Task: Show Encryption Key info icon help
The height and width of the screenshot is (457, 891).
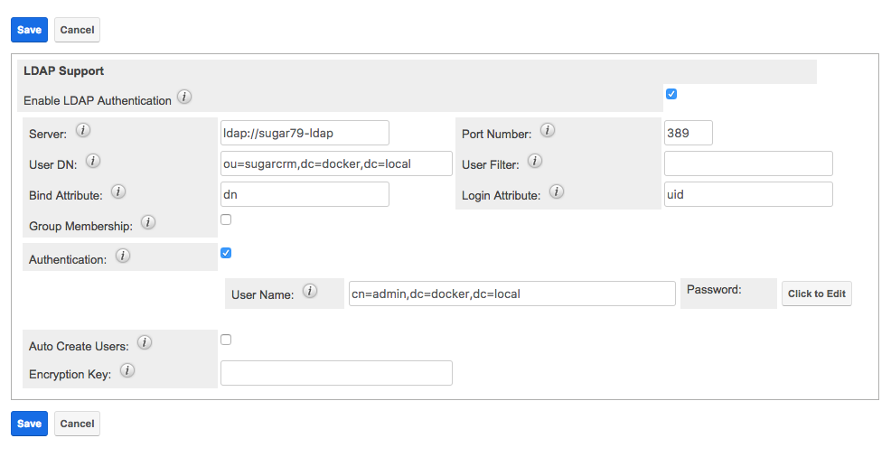Action: coord(127,370)
